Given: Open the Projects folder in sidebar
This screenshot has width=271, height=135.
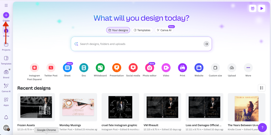Looking at the screenshot, I should (x=6, y=45).
